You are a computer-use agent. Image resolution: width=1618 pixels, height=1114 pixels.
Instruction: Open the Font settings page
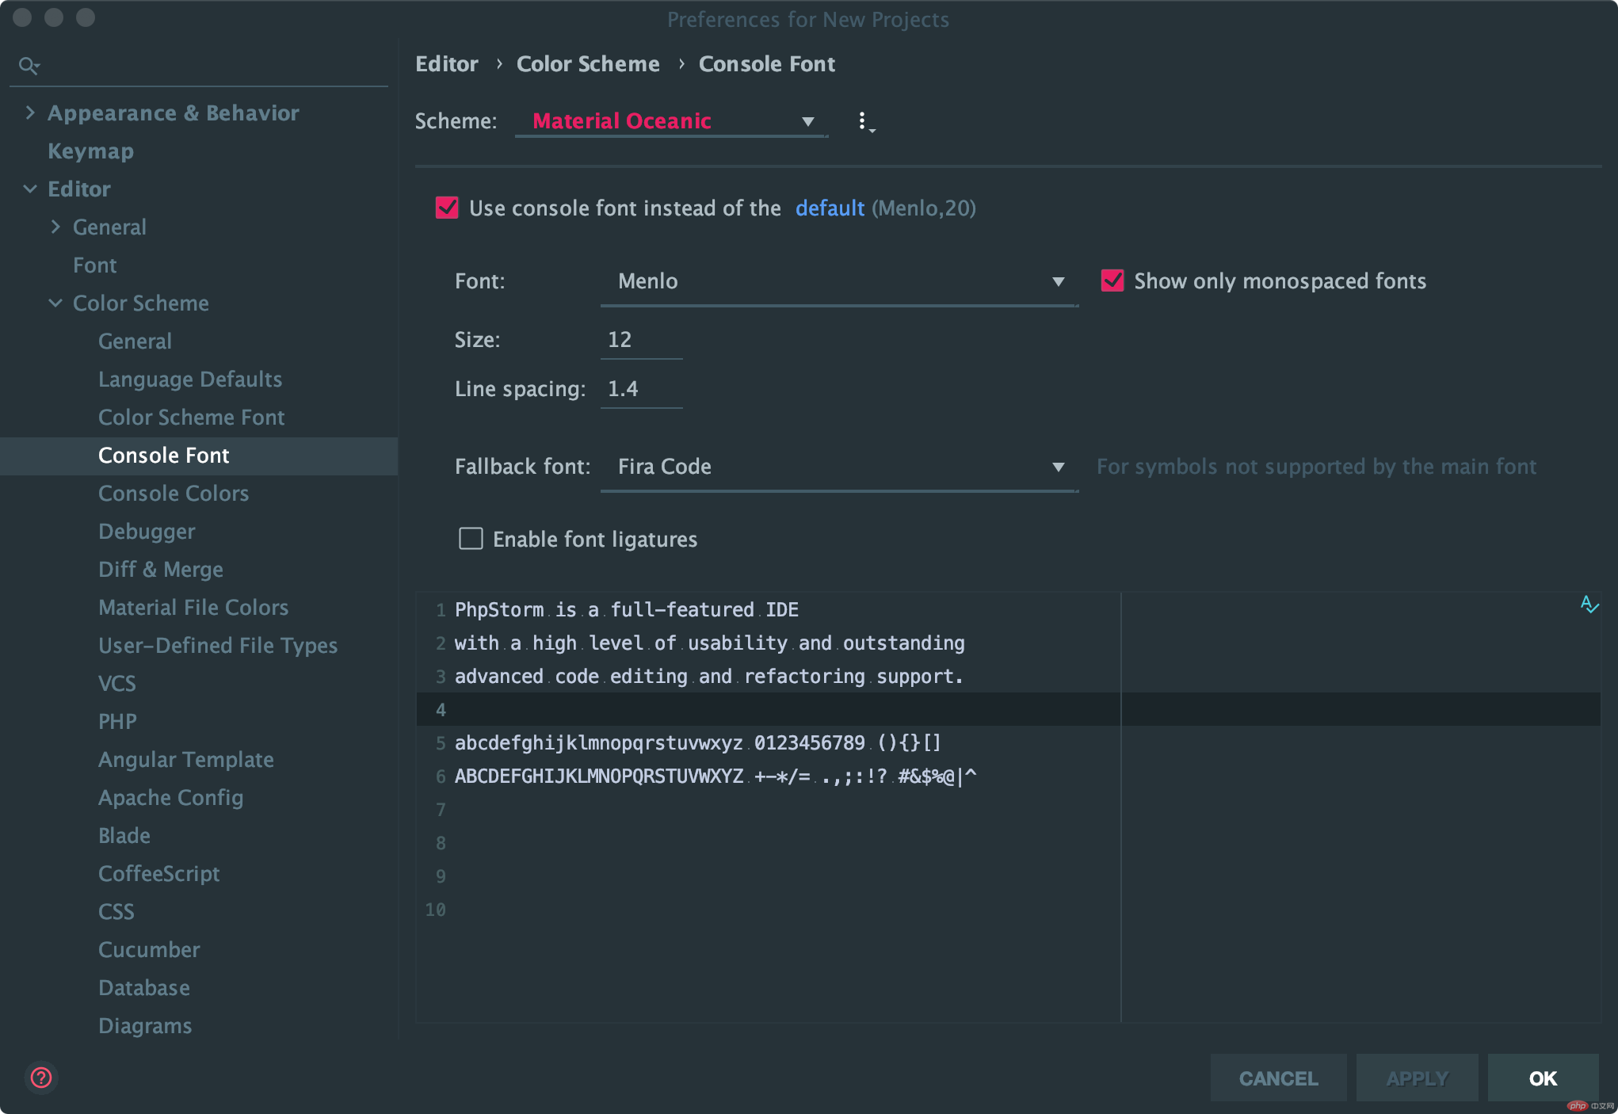click(x=94, y=265)
